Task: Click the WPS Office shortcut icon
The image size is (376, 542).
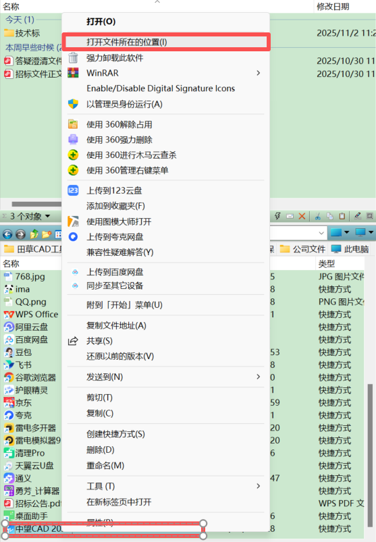Action: tap(9, 315)
